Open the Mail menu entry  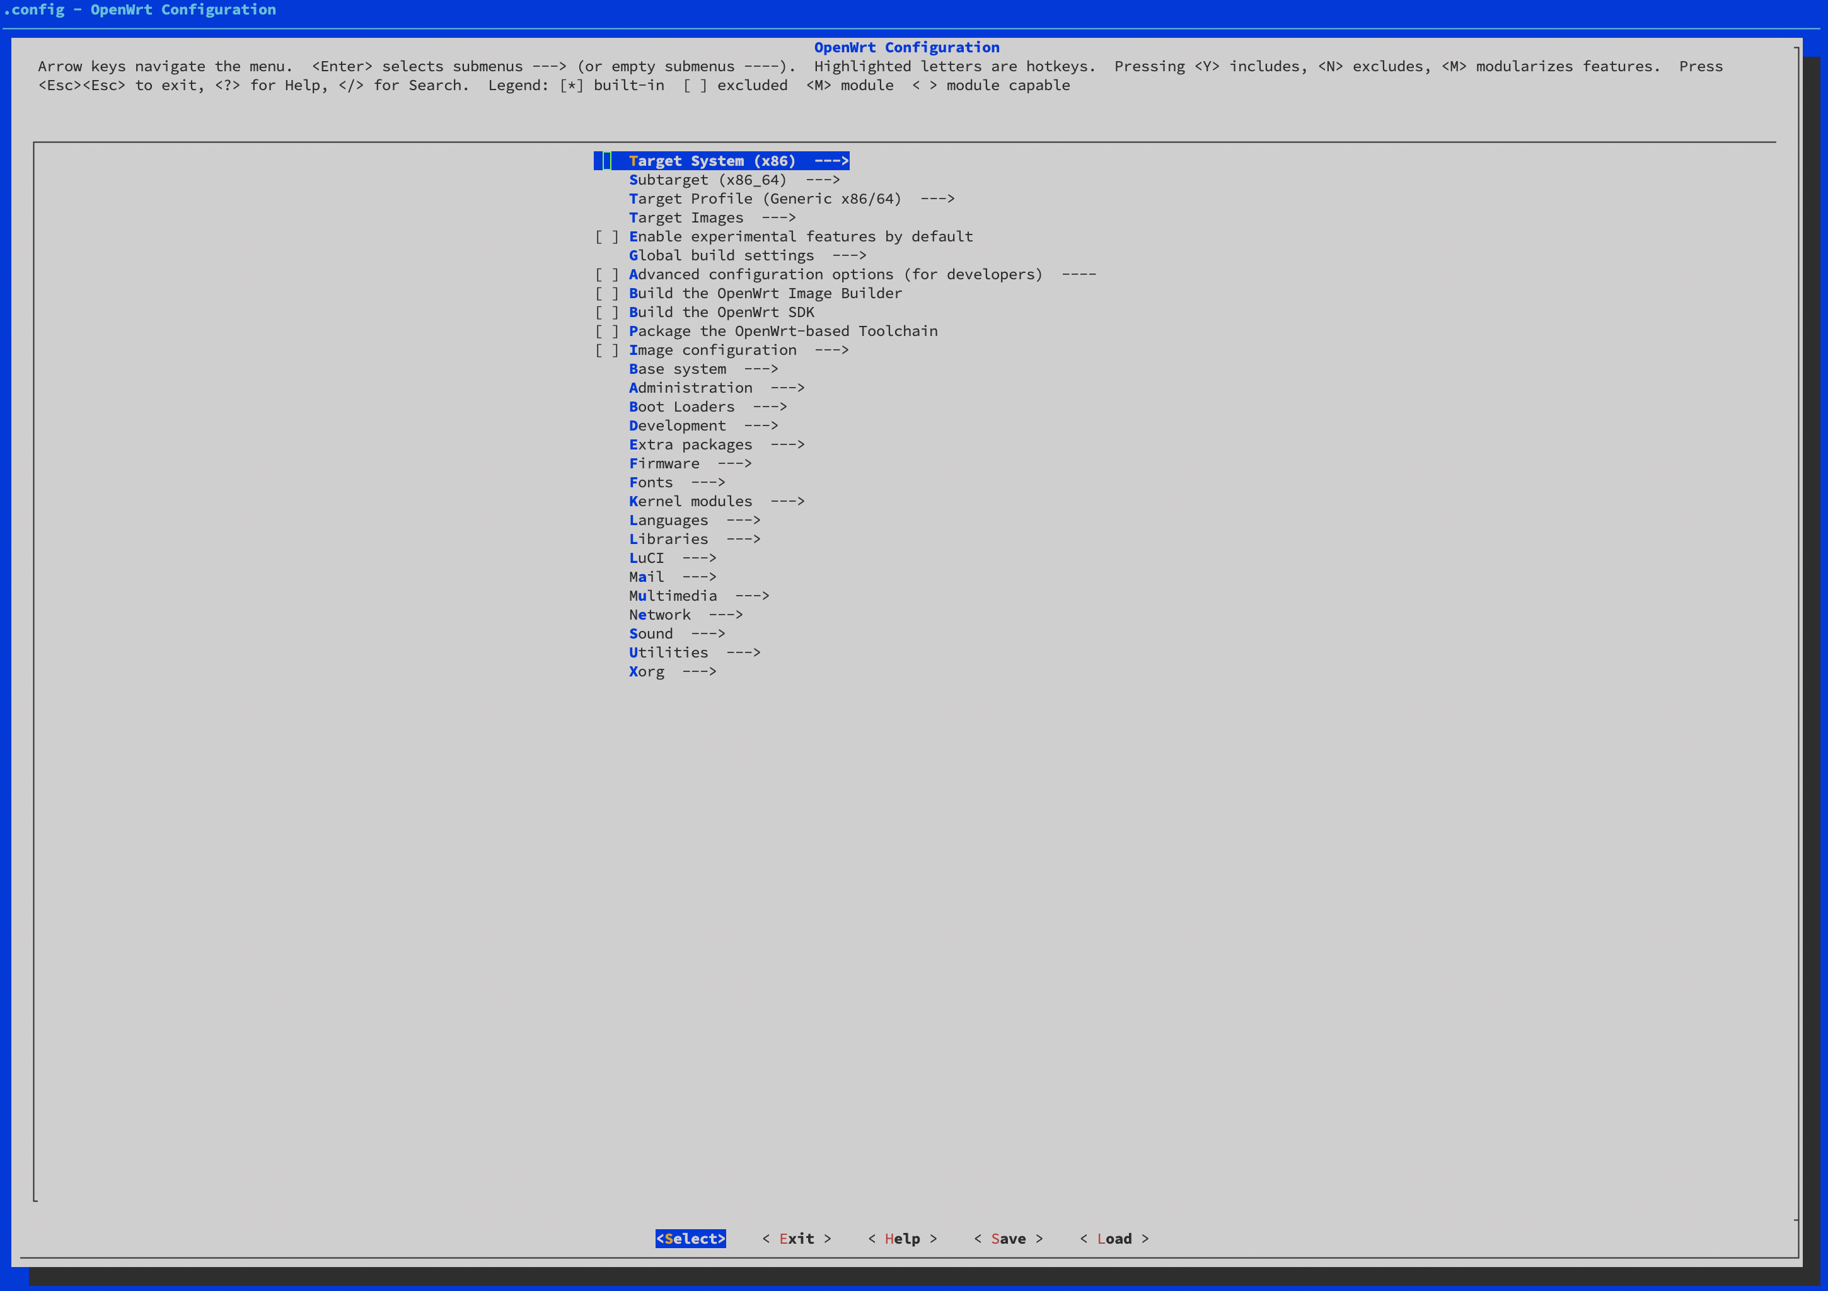coord(673,577)
